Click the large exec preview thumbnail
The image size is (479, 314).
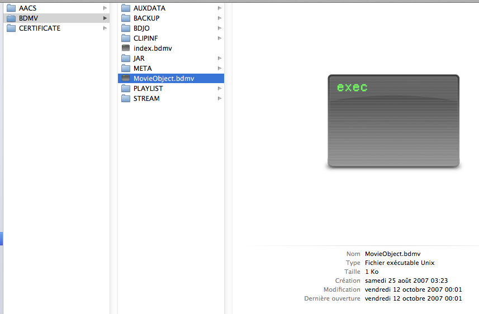tap(393, 121)
